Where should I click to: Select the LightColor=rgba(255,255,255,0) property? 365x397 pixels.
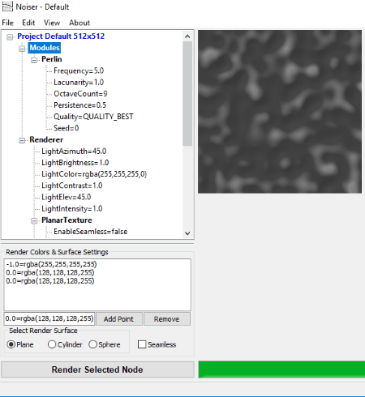point(94,174)
